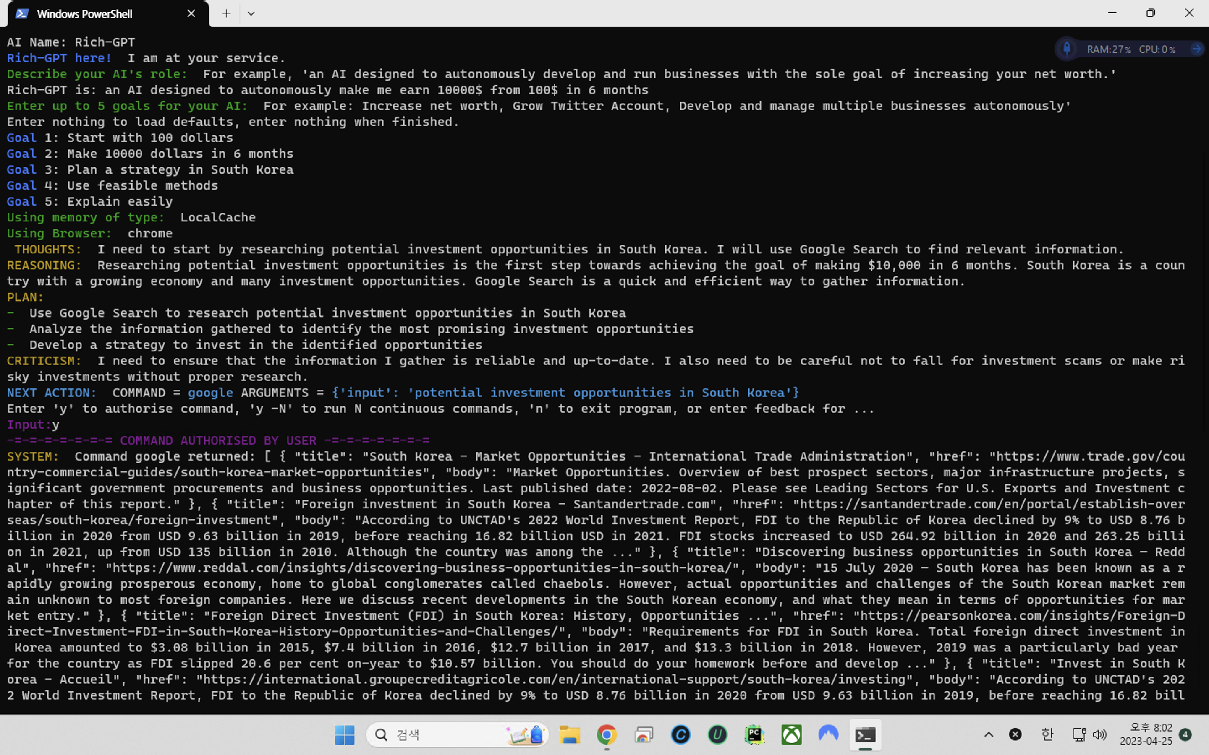Screen dimensions: 1209x755
Task: Open a new PowerShell tab
Action: pyautogui.click(x=226, y=13)
